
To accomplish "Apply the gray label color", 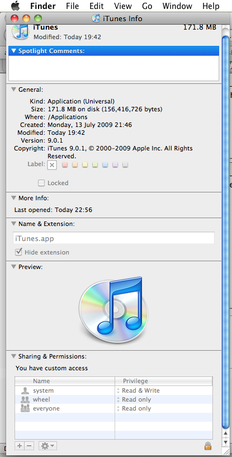I will pyautogui.click(x=125, y=165).
